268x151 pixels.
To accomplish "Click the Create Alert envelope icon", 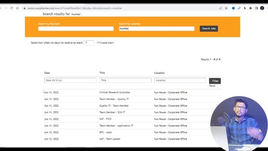I will (x=98, y=43).
